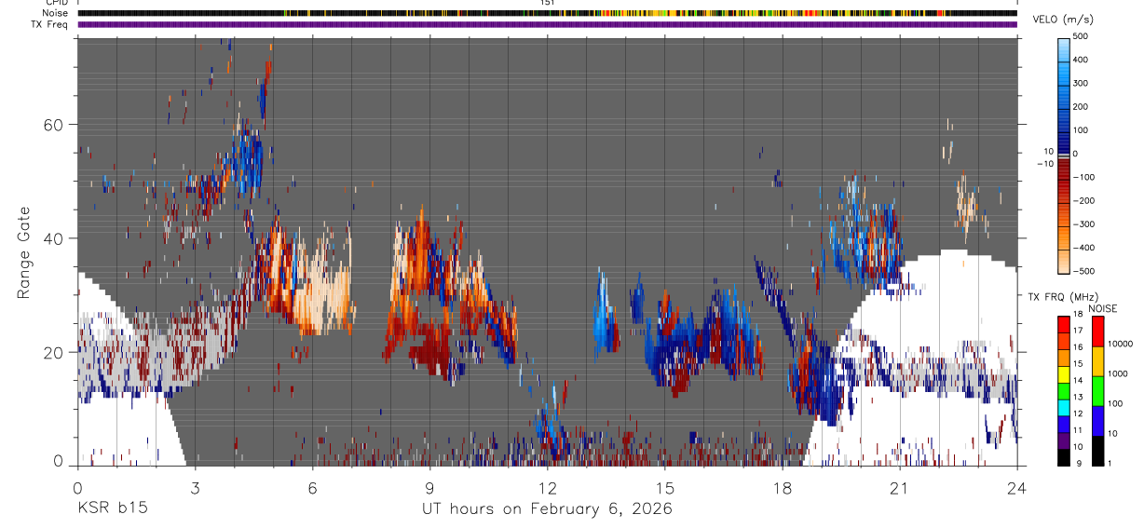The width and height of the screenshot is (1144, 528).
Task: Click the UT hours on February 6, 2026 title
Action: pyautogui.click(x=548, y=508)
